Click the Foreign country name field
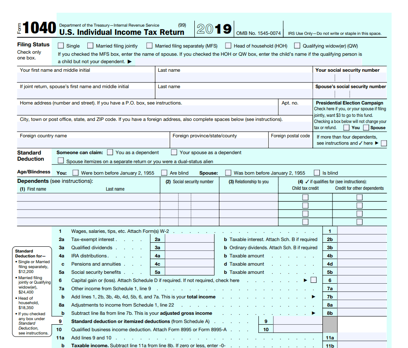The width and height of the screenshot is (408, 348). (x=93, y=143)
